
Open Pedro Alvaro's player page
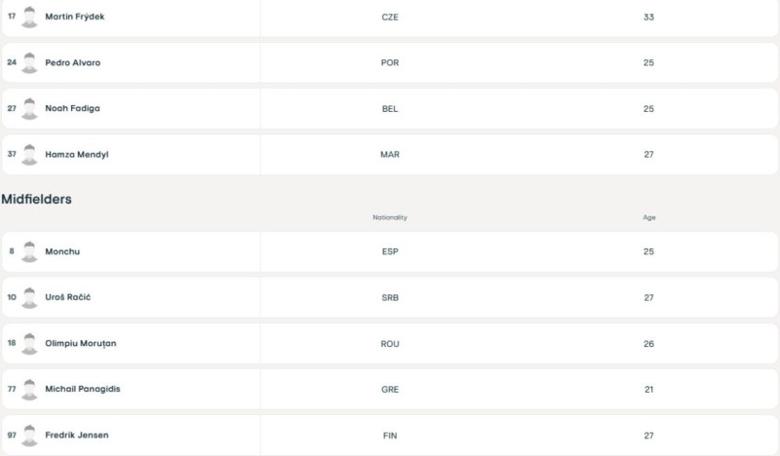[x=72, y=62]
